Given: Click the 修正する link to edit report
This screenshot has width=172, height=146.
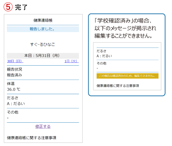Looking at the screenshot, I should click(43, 126).
